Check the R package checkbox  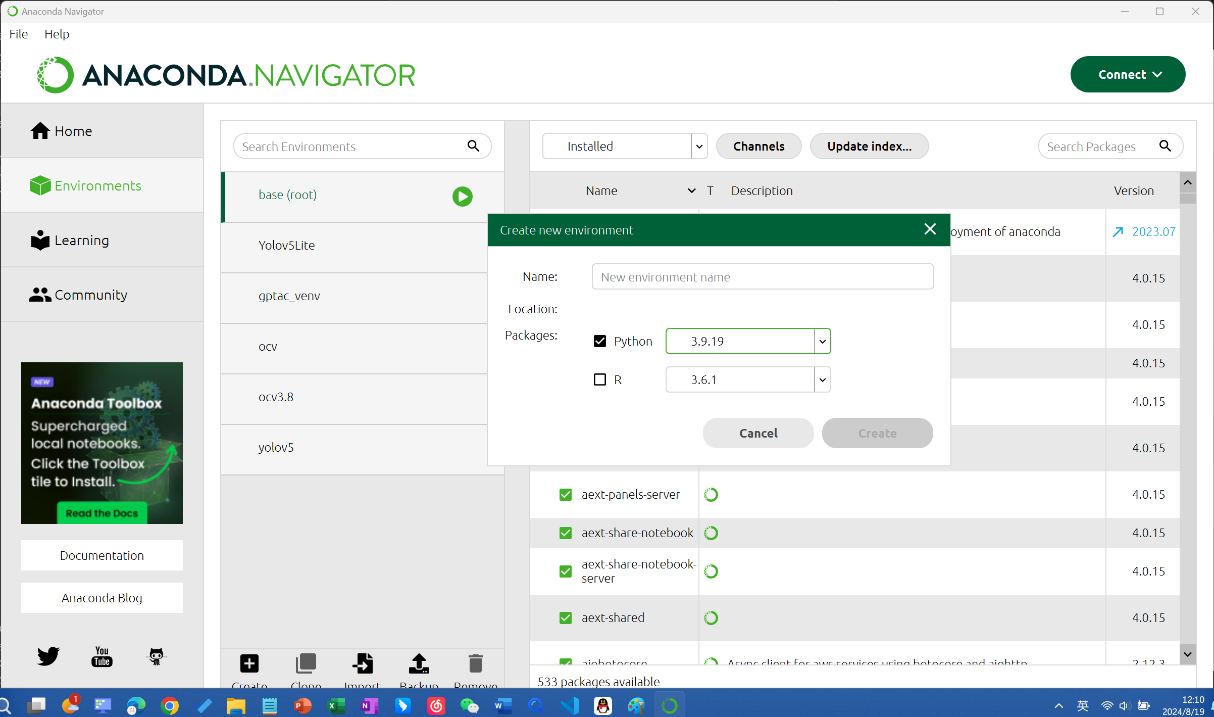tap(600, 379)
